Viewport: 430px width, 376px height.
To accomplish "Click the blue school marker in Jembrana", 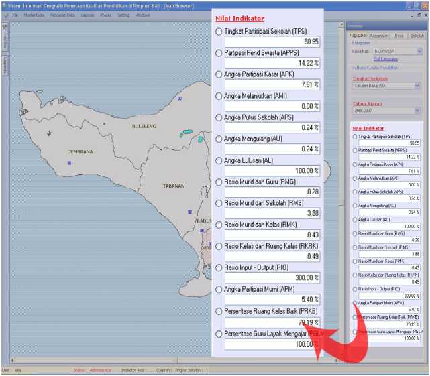I will 68,163.
